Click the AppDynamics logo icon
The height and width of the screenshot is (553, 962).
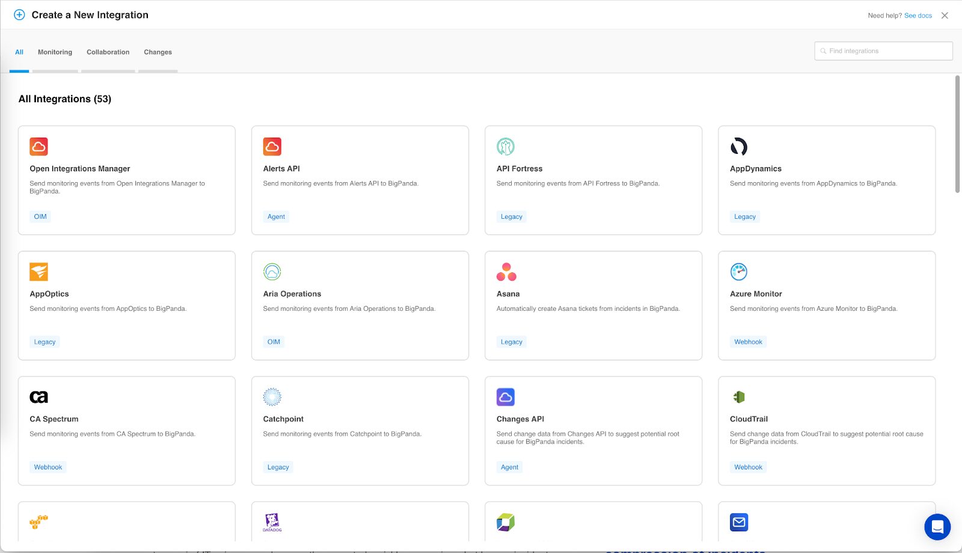(x=739, y=147)
